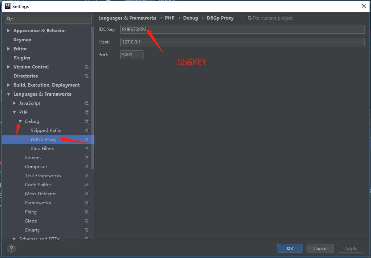Open the Keymap settings page
Viewport: 371px width, 258px height.
coord(22,40)
